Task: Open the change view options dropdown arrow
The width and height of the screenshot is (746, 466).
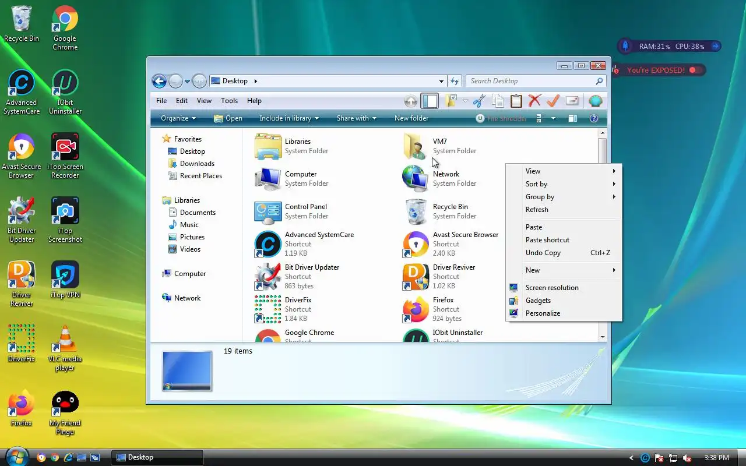Action: pyautogui.click(x=553, y=118)
